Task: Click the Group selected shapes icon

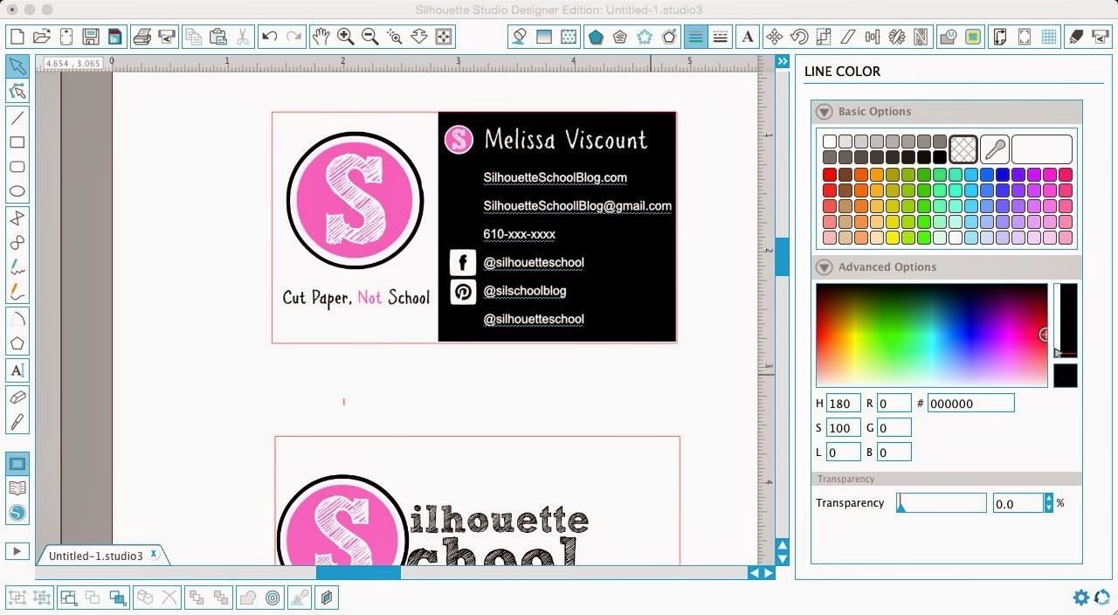Action: pyautogui.click(x=17, y=598)
